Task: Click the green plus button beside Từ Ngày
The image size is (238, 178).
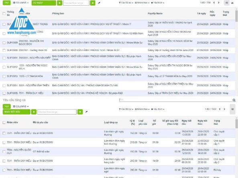Action: (59, 3)
